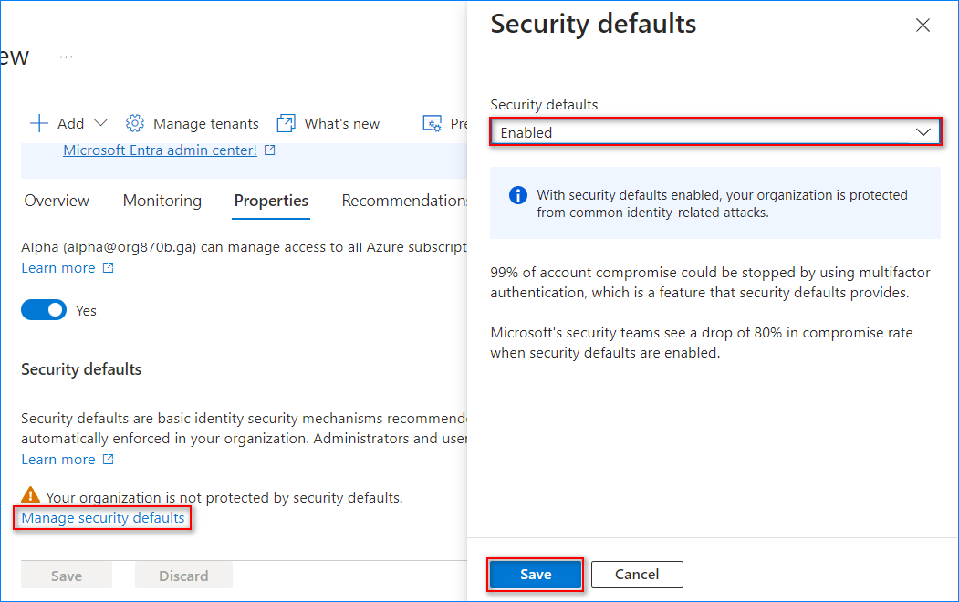Cancel the Security defaults panel

637,575
